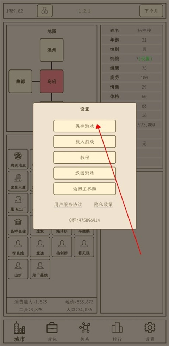Switch to 背包 briefcase tab
169x346 pixels.
(52, 332)
